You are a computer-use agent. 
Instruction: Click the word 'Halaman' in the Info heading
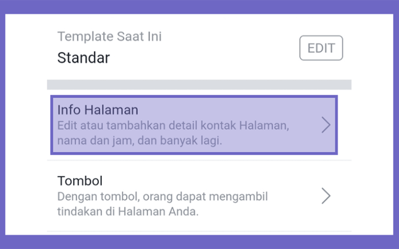pyautogui.click(x=111, y=110)
